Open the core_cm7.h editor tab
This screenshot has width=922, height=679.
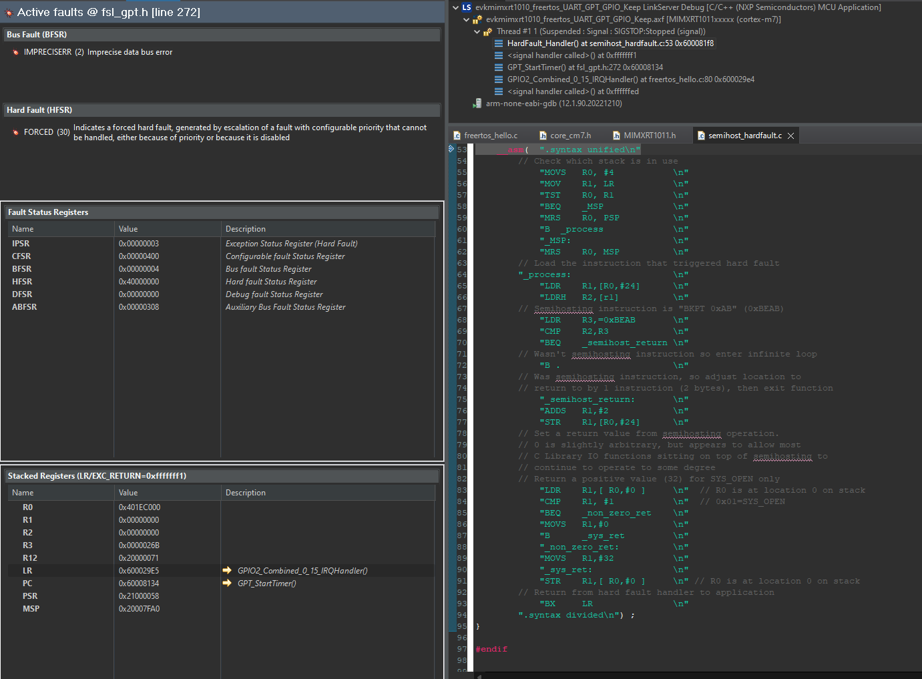point(570,136)
